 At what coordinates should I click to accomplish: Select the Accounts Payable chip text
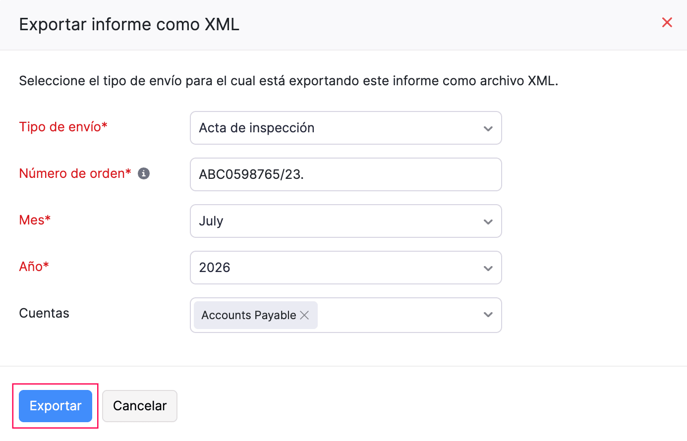tap(249, 315)
